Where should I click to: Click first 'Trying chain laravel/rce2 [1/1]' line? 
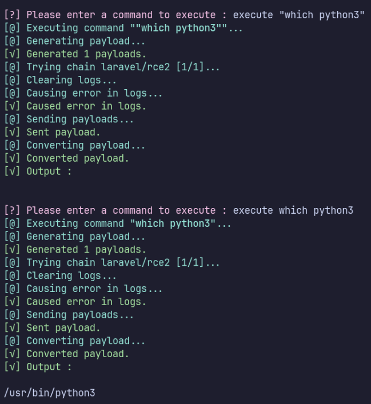[x=123, y=67]
